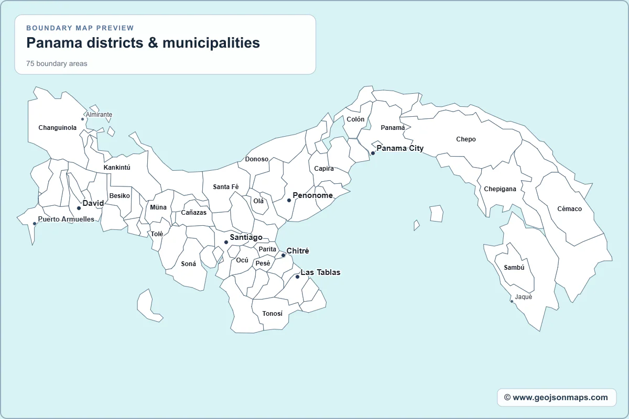Click the Penonome name label
Viewport: 629px width, 419px height.
point(313,195)
